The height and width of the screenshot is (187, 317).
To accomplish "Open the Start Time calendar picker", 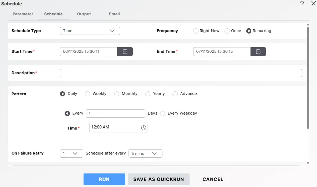I will (125, 51).
